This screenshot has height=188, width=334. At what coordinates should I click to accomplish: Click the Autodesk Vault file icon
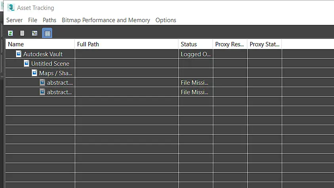click(x=19, y=54)
